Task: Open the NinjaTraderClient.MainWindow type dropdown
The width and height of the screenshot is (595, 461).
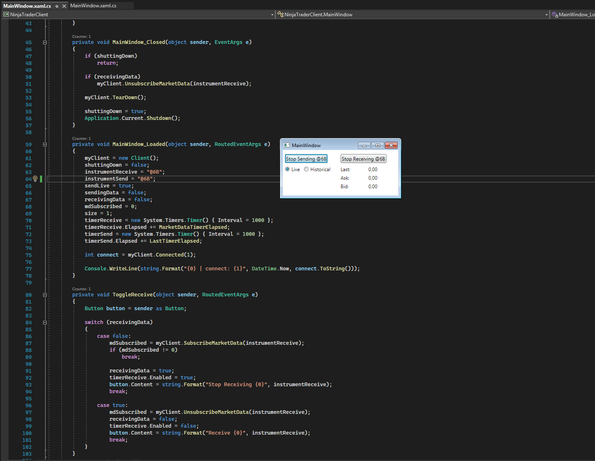Action: [547, 15]
